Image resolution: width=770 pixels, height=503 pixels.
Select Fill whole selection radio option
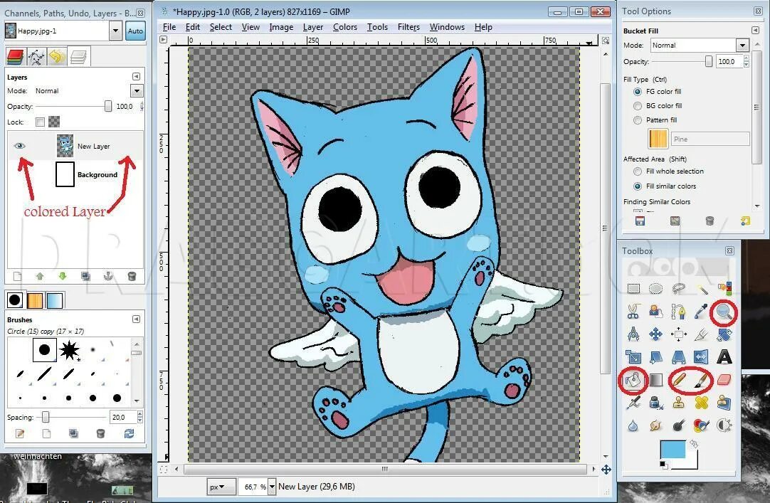pos(638,171)
